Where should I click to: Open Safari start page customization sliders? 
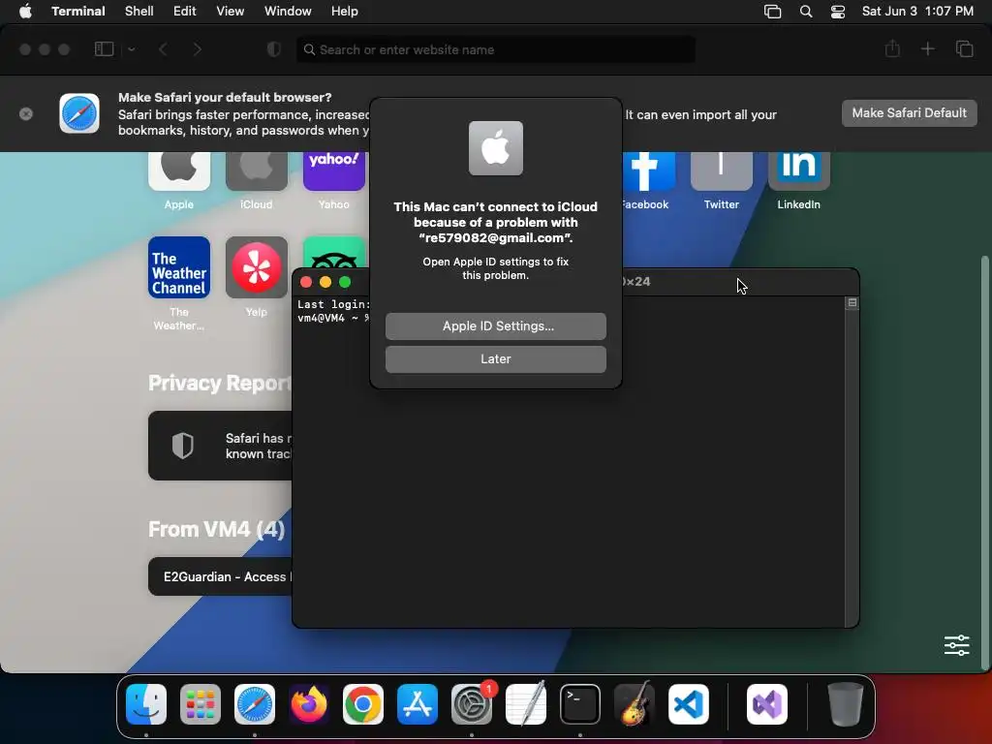[x=956, y=645]
